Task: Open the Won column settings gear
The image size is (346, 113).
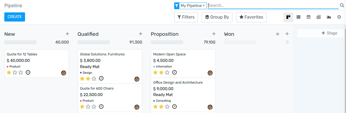Action: [x=278, y=34]
